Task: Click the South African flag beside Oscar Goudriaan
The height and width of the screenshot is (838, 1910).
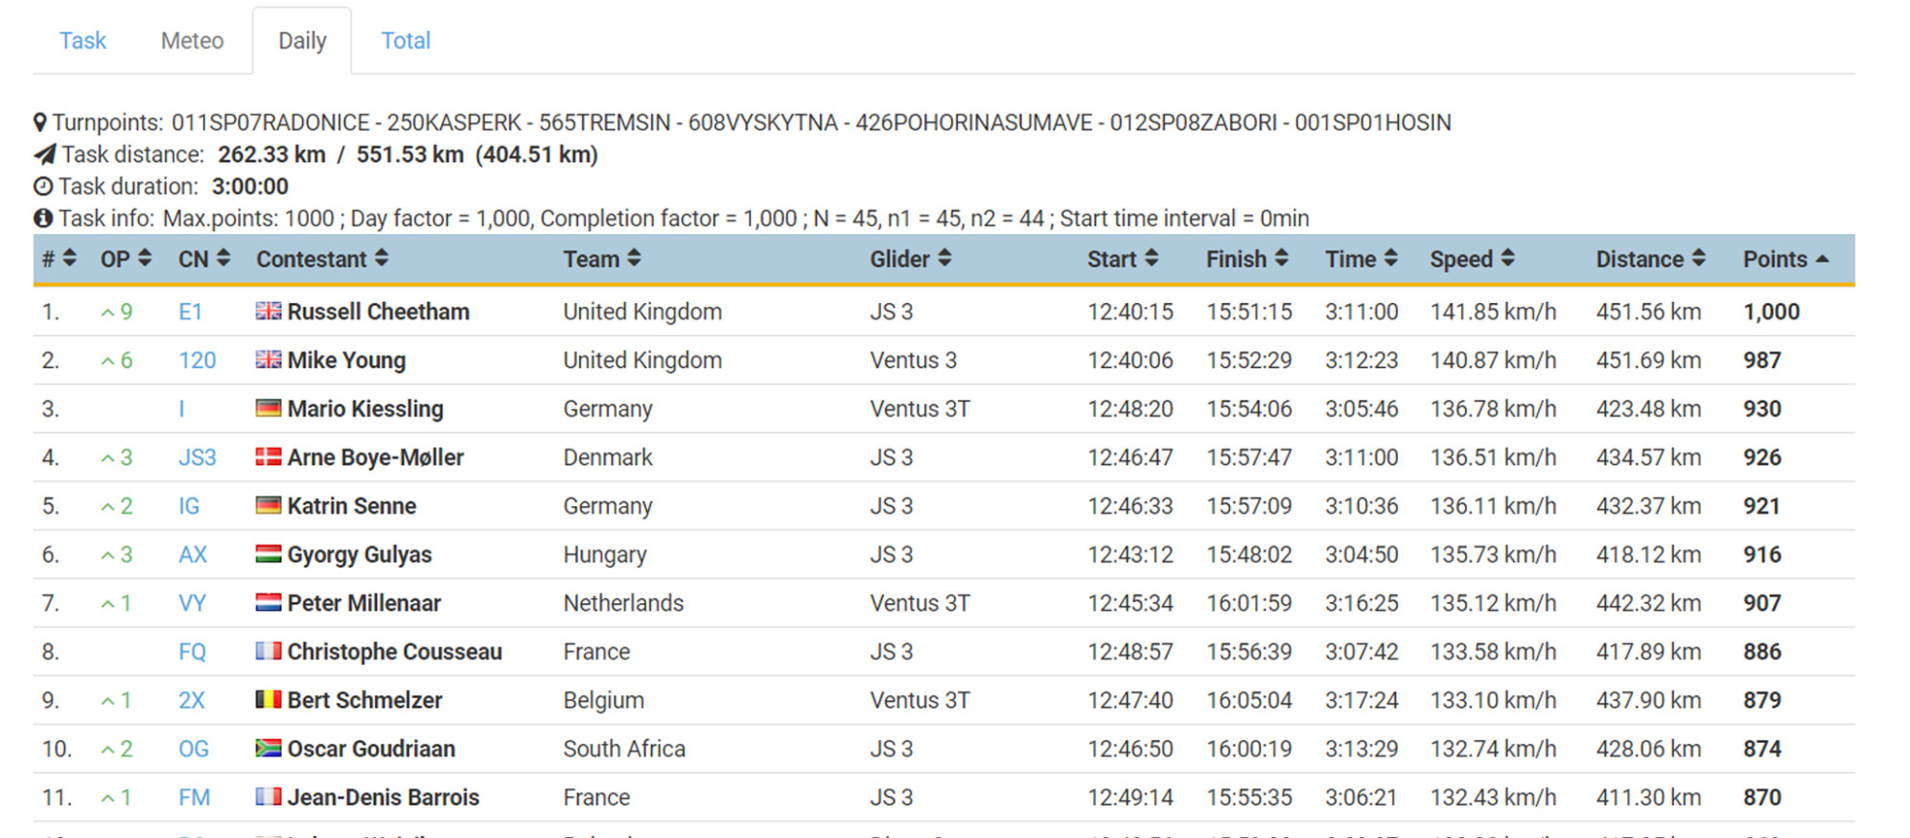Action: (268, 748)
